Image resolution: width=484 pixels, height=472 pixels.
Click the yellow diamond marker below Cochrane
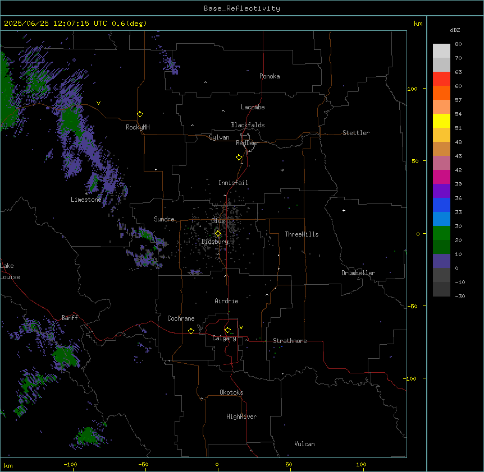[x=191, y=331]
